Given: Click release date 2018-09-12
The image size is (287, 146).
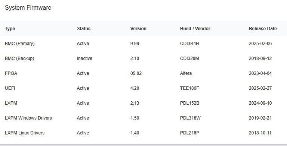Looking at the screenshot, I should pyautogui.click(x=260, y=58).
